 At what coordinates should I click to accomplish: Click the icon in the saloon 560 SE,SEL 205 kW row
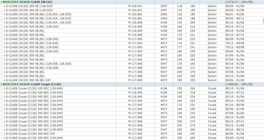pos(4,72)
